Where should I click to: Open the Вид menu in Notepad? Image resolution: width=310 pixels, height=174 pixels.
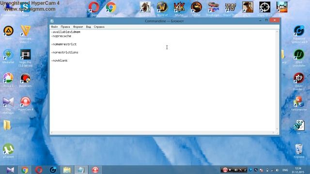(88, 27)
